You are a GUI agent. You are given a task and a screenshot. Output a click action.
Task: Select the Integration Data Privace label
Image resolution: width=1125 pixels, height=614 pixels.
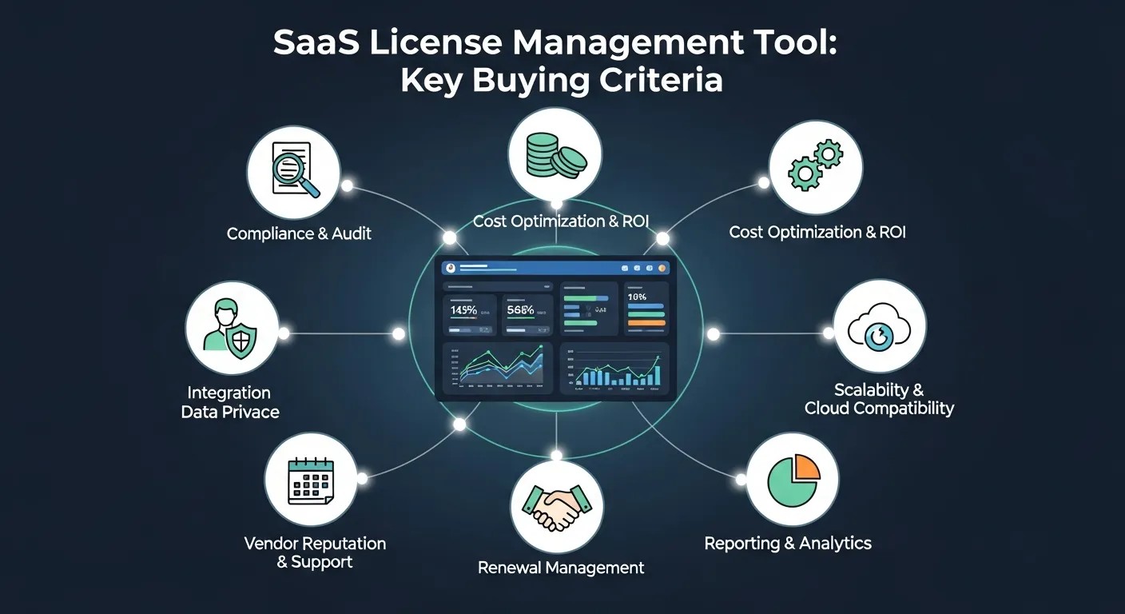[x=229, y=403]
